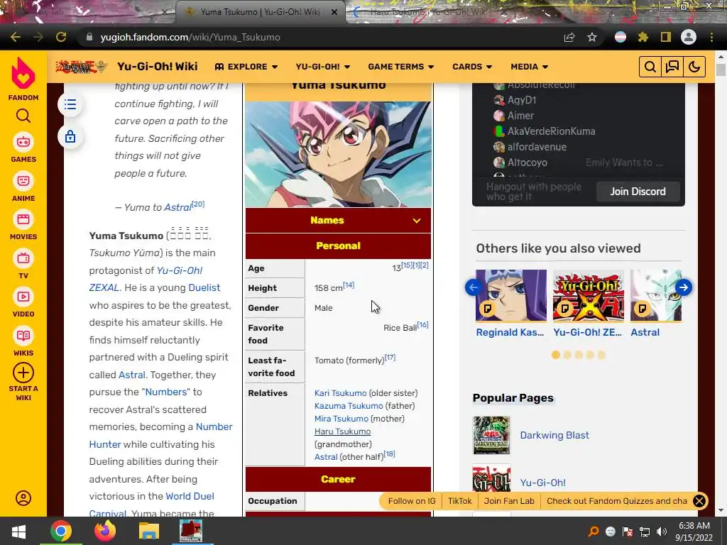Click the flag extension icon
Screen dimensions: 727x545
[621, 37]
